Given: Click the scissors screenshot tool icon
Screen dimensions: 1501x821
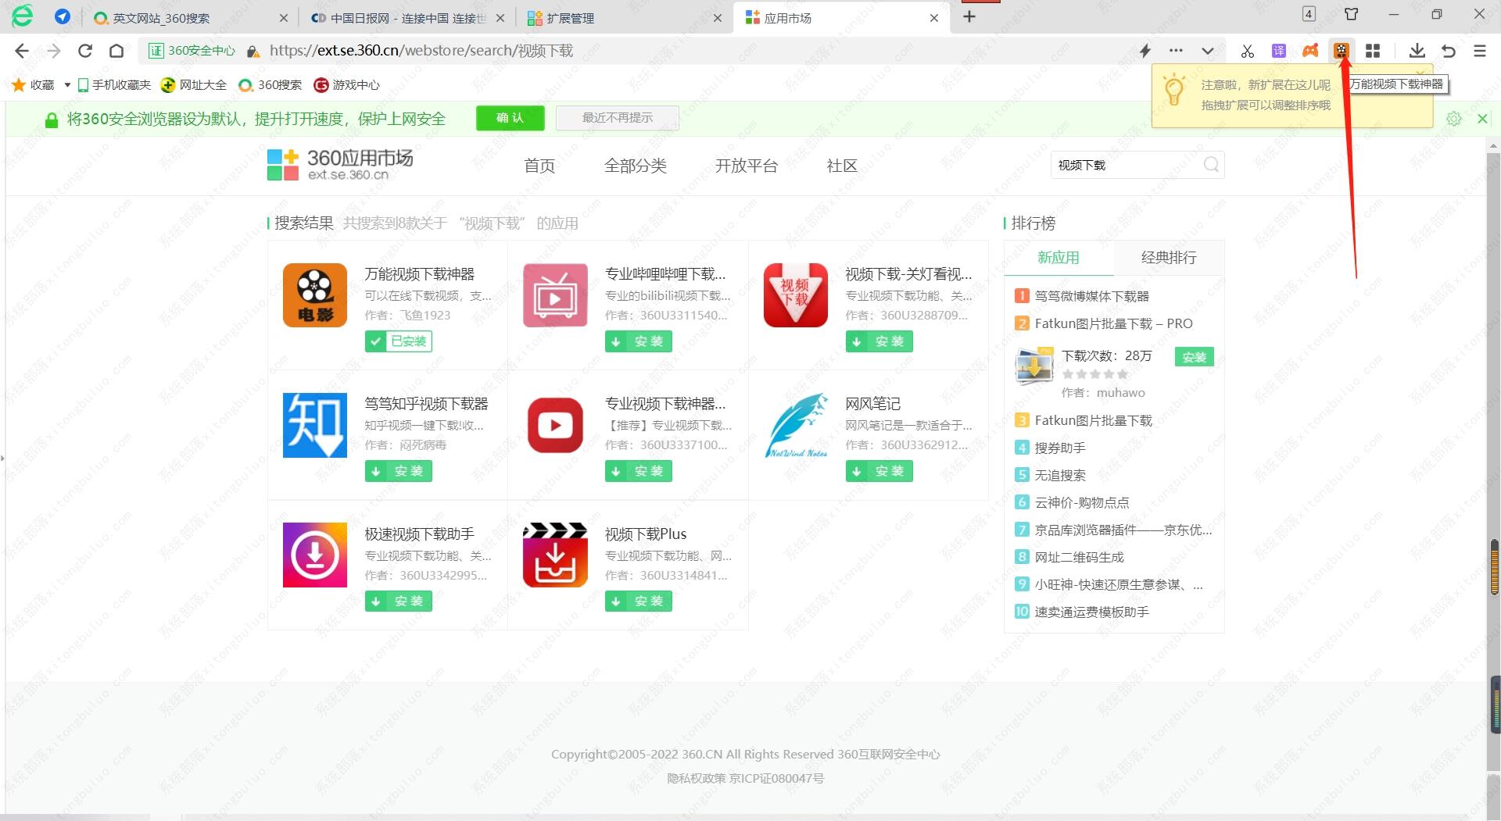Looking at the screenshot, I should 1247,51.
